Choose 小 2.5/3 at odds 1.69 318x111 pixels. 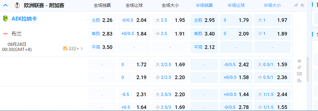[170, 106]
